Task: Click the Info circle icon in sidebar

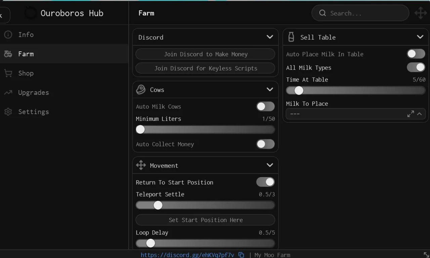Action: [x=8, y=35]
